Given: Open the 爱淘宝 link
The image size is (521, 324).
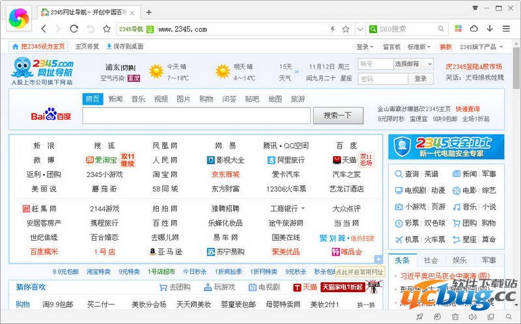Looking at the screenshot, I should click(x=102, y=160).
